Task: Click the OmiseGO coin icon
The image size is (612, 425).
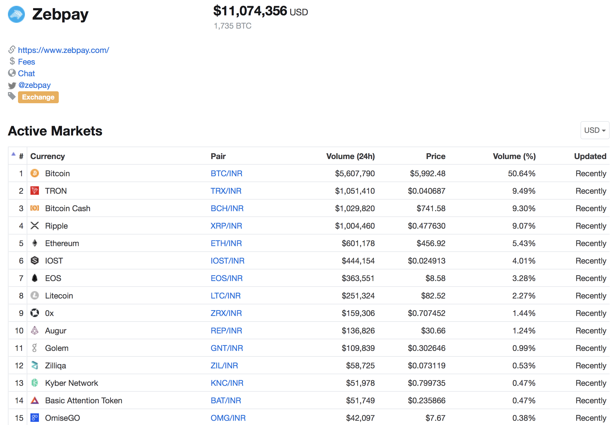Action: tap(35, 418)
